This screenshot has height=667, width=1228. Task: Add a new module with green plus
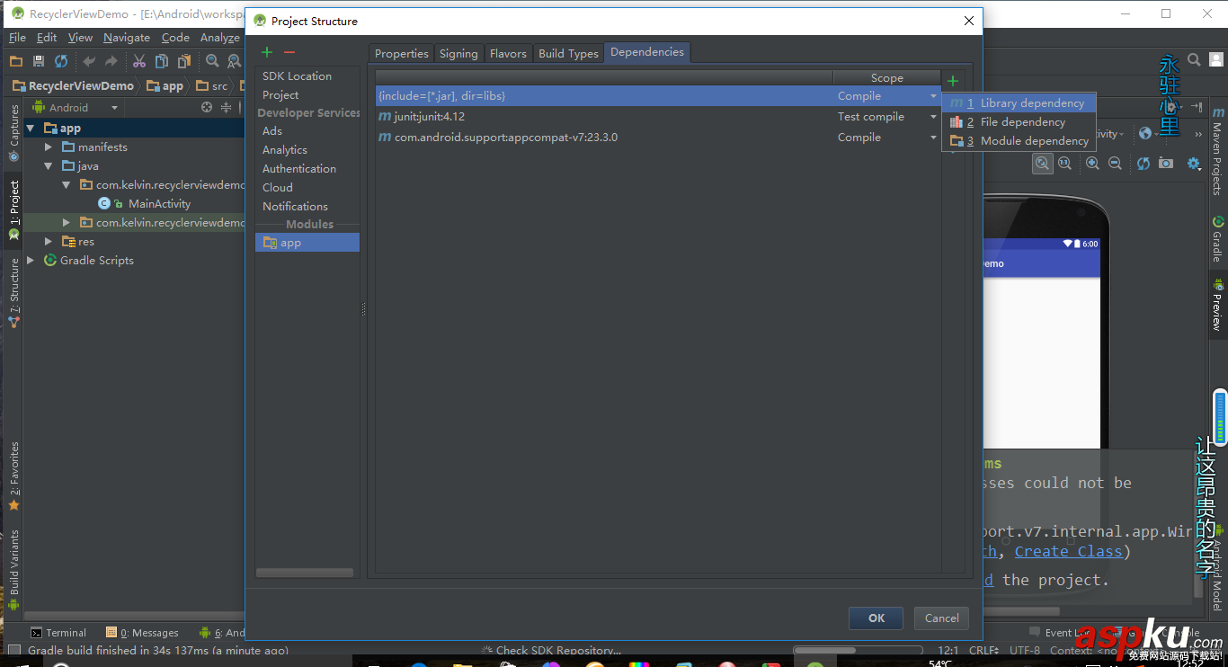pyautogui.click(x=267, y=53)
